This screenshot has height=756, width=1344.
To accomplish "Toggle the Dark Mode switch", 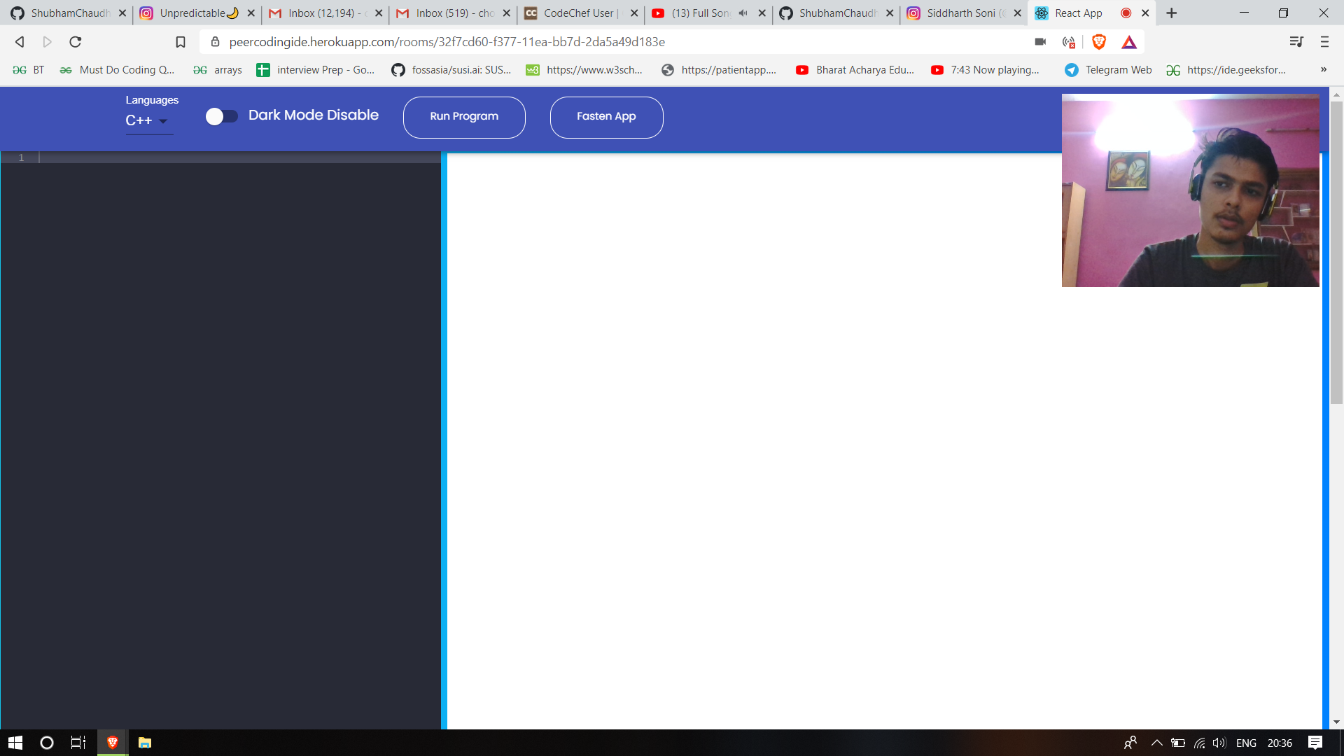I will 221,116.
